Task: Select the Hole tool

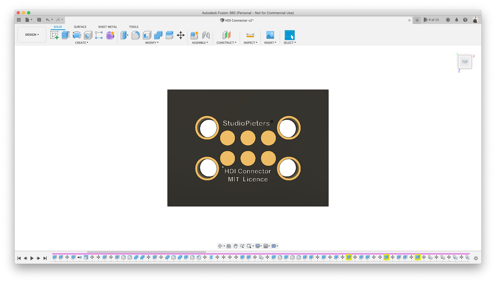Action: tap(88, 35)
